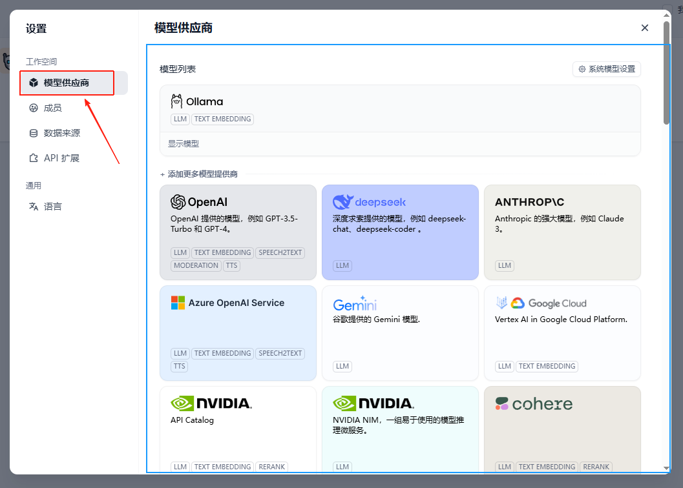Viewport: 683px width, 488px height.
Task: Expand the 添加更多模型提供商 section
Action: (199, 174)
